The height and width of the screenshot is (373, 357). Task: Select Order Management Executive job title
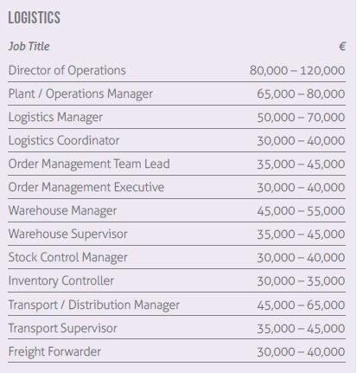(x=86, y=187)
